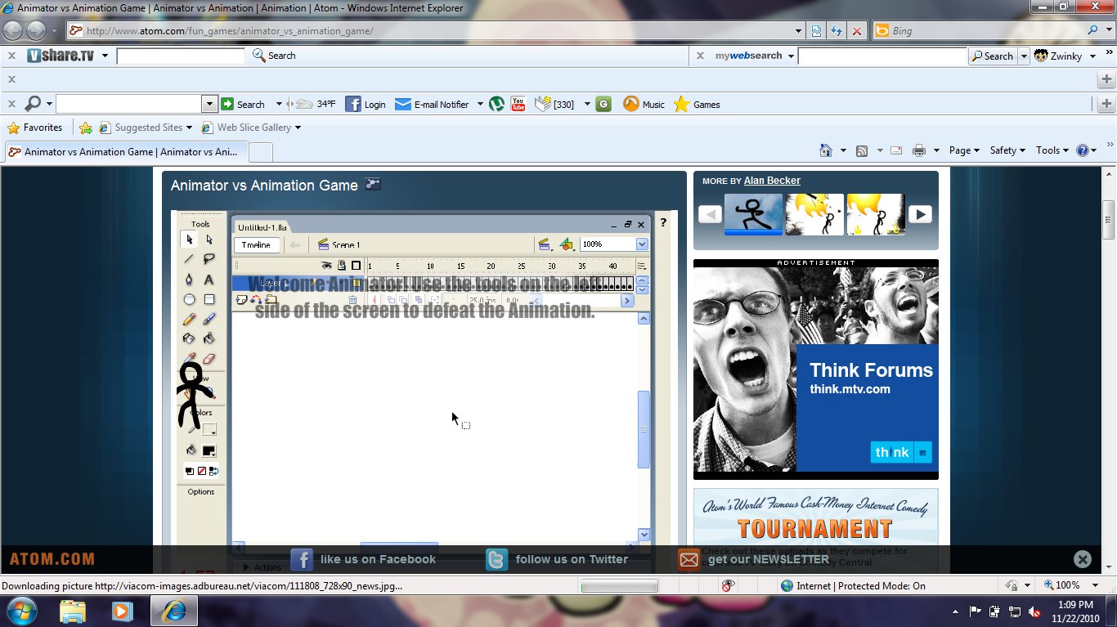Viewport: 1117px width, 627px height.
Task: Click the IE Home icon
Action: click(x=826, y=150)
